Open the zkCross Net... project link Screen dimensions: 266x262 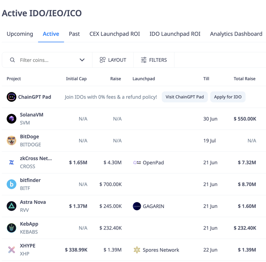tap(36, 159)
